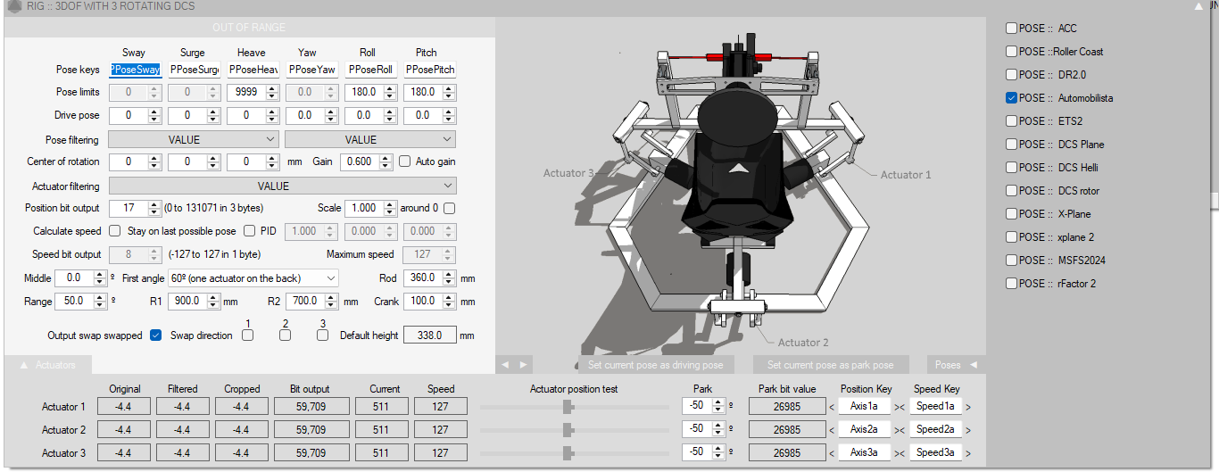
Task: Click the left arrow beside the driving pose button
Action: pyautogui.click(x=505, y=365)
